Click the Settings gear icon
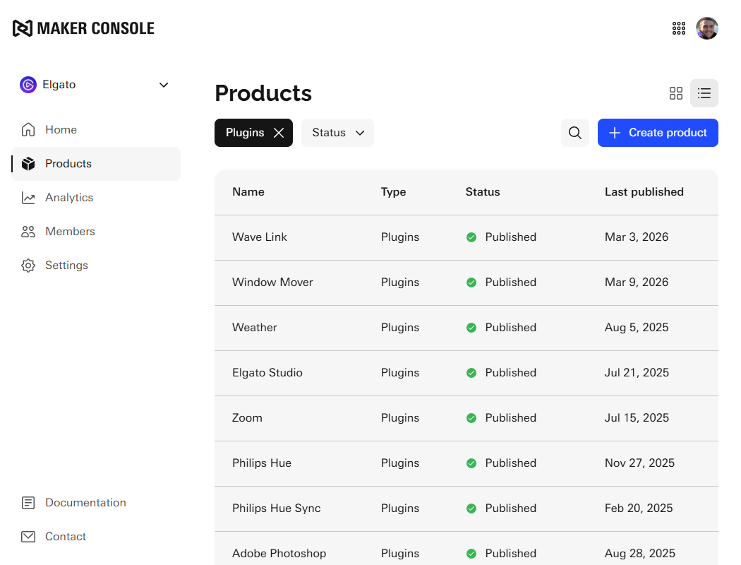 pos(28,266)
